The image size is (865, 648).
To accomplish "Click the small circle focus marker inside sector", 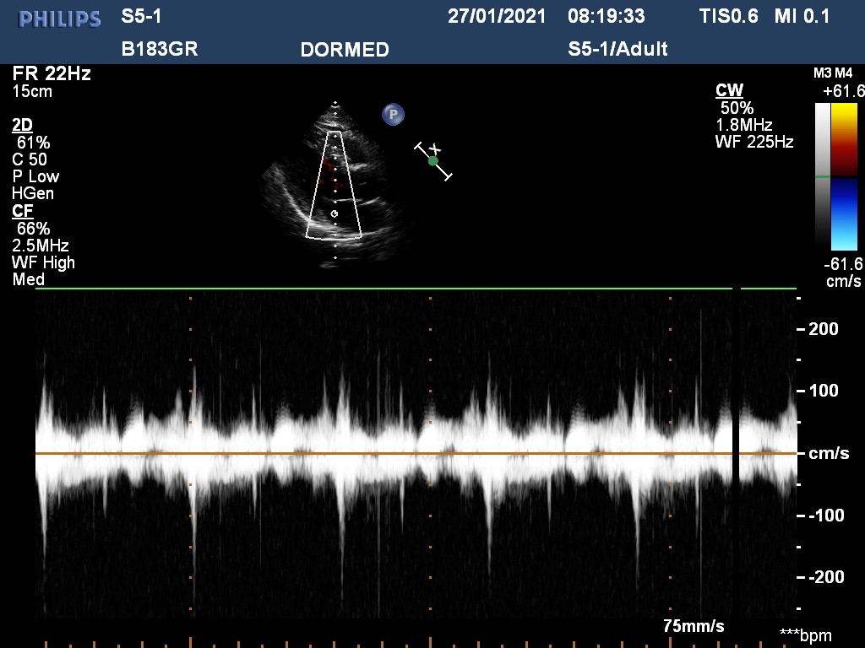I will [335, 214].
